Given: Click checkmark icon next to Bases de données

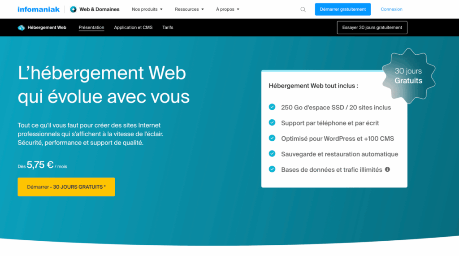Looking at the screenshot, I should coord(272,169).
